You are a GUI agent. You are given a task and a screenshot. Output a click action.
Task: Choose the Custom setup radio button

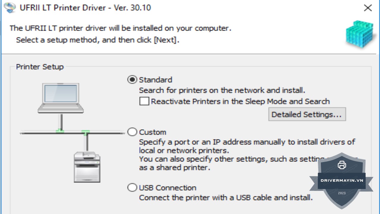132,132
